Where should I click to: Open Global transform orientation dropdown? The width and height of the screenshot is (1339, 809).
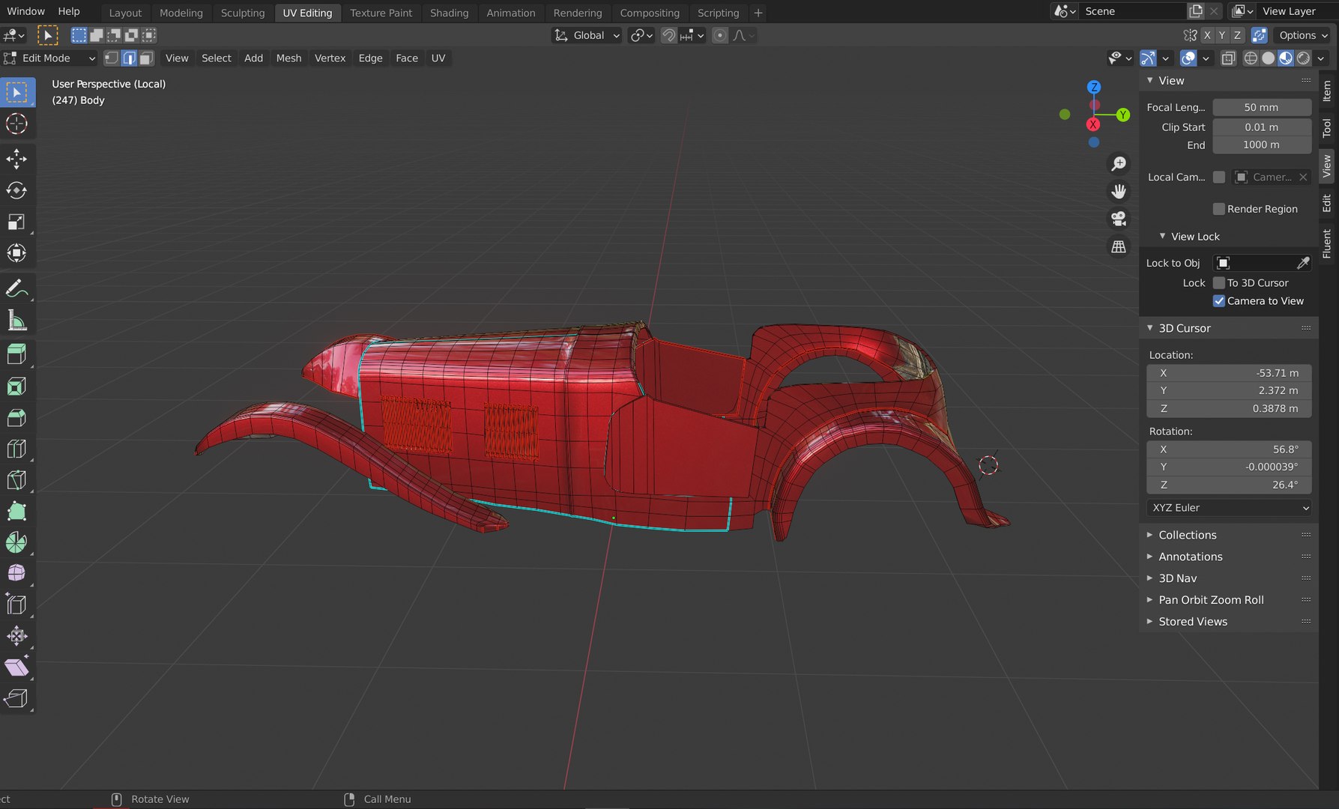pos(587,35)
